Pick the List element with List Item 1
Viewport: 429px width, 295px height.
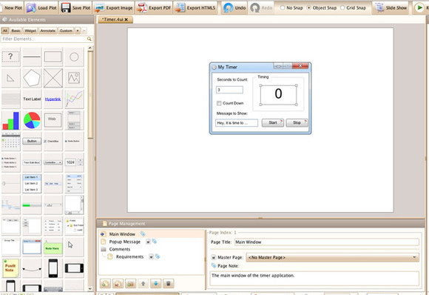tap(32, 183)
